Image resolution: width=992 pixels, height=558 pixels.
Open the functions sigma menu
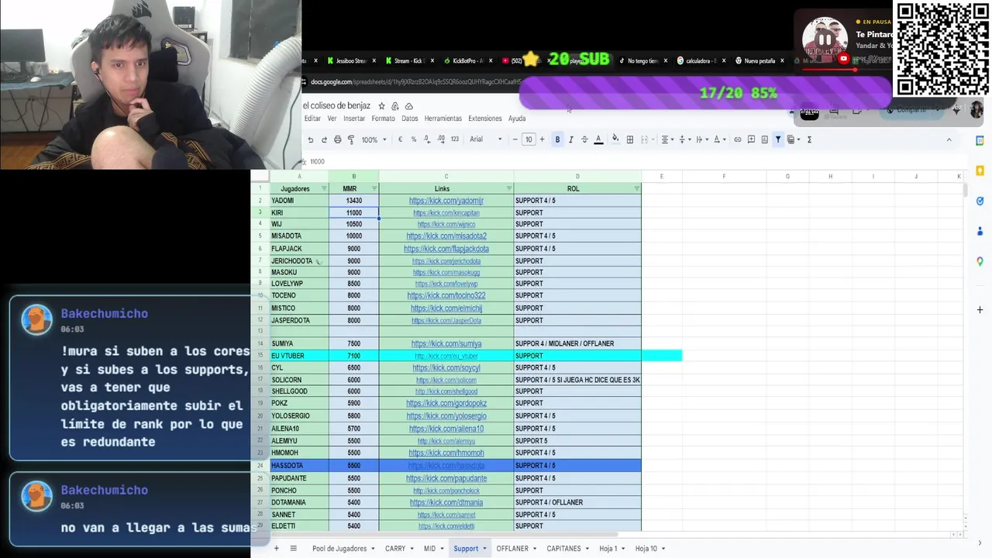click(x=809, y=139)
